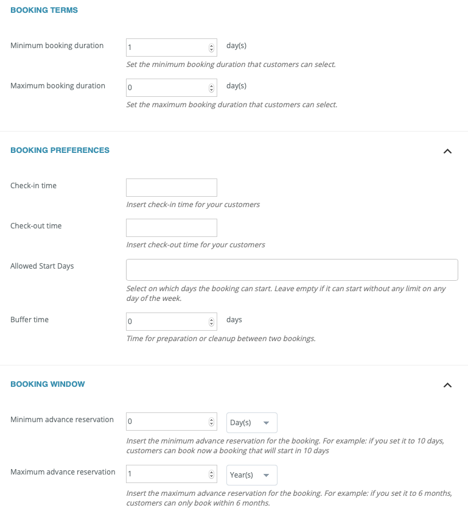Click the maximum booking duration stepper arrows
Viewport: 468px width, 519px height.
point(211,88)
